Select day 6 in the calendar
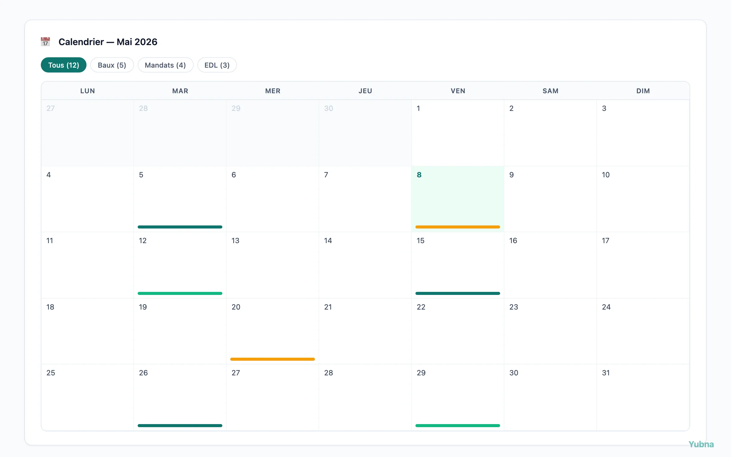This screenshot has width=731, height=457. (273, 199)
